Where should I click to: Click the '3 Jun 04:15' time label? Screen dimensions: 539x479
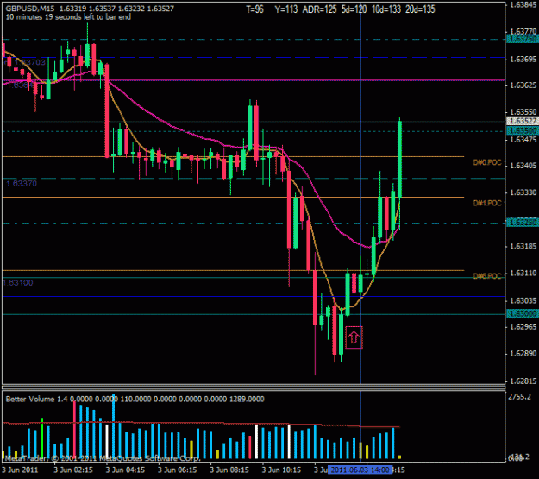125,470
